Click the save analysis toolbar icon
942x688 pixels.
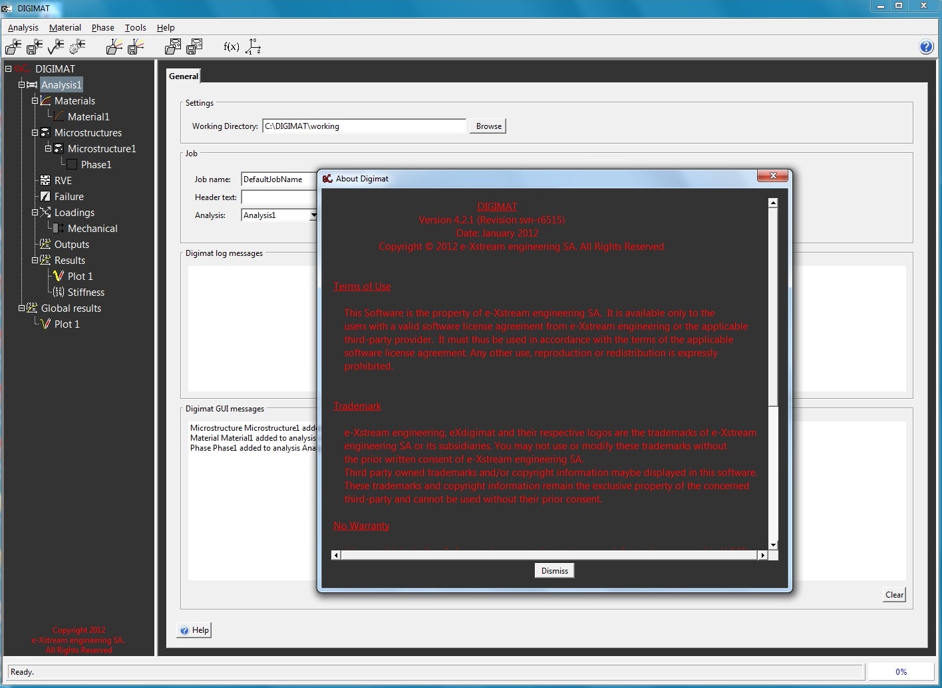click(35, 47)
